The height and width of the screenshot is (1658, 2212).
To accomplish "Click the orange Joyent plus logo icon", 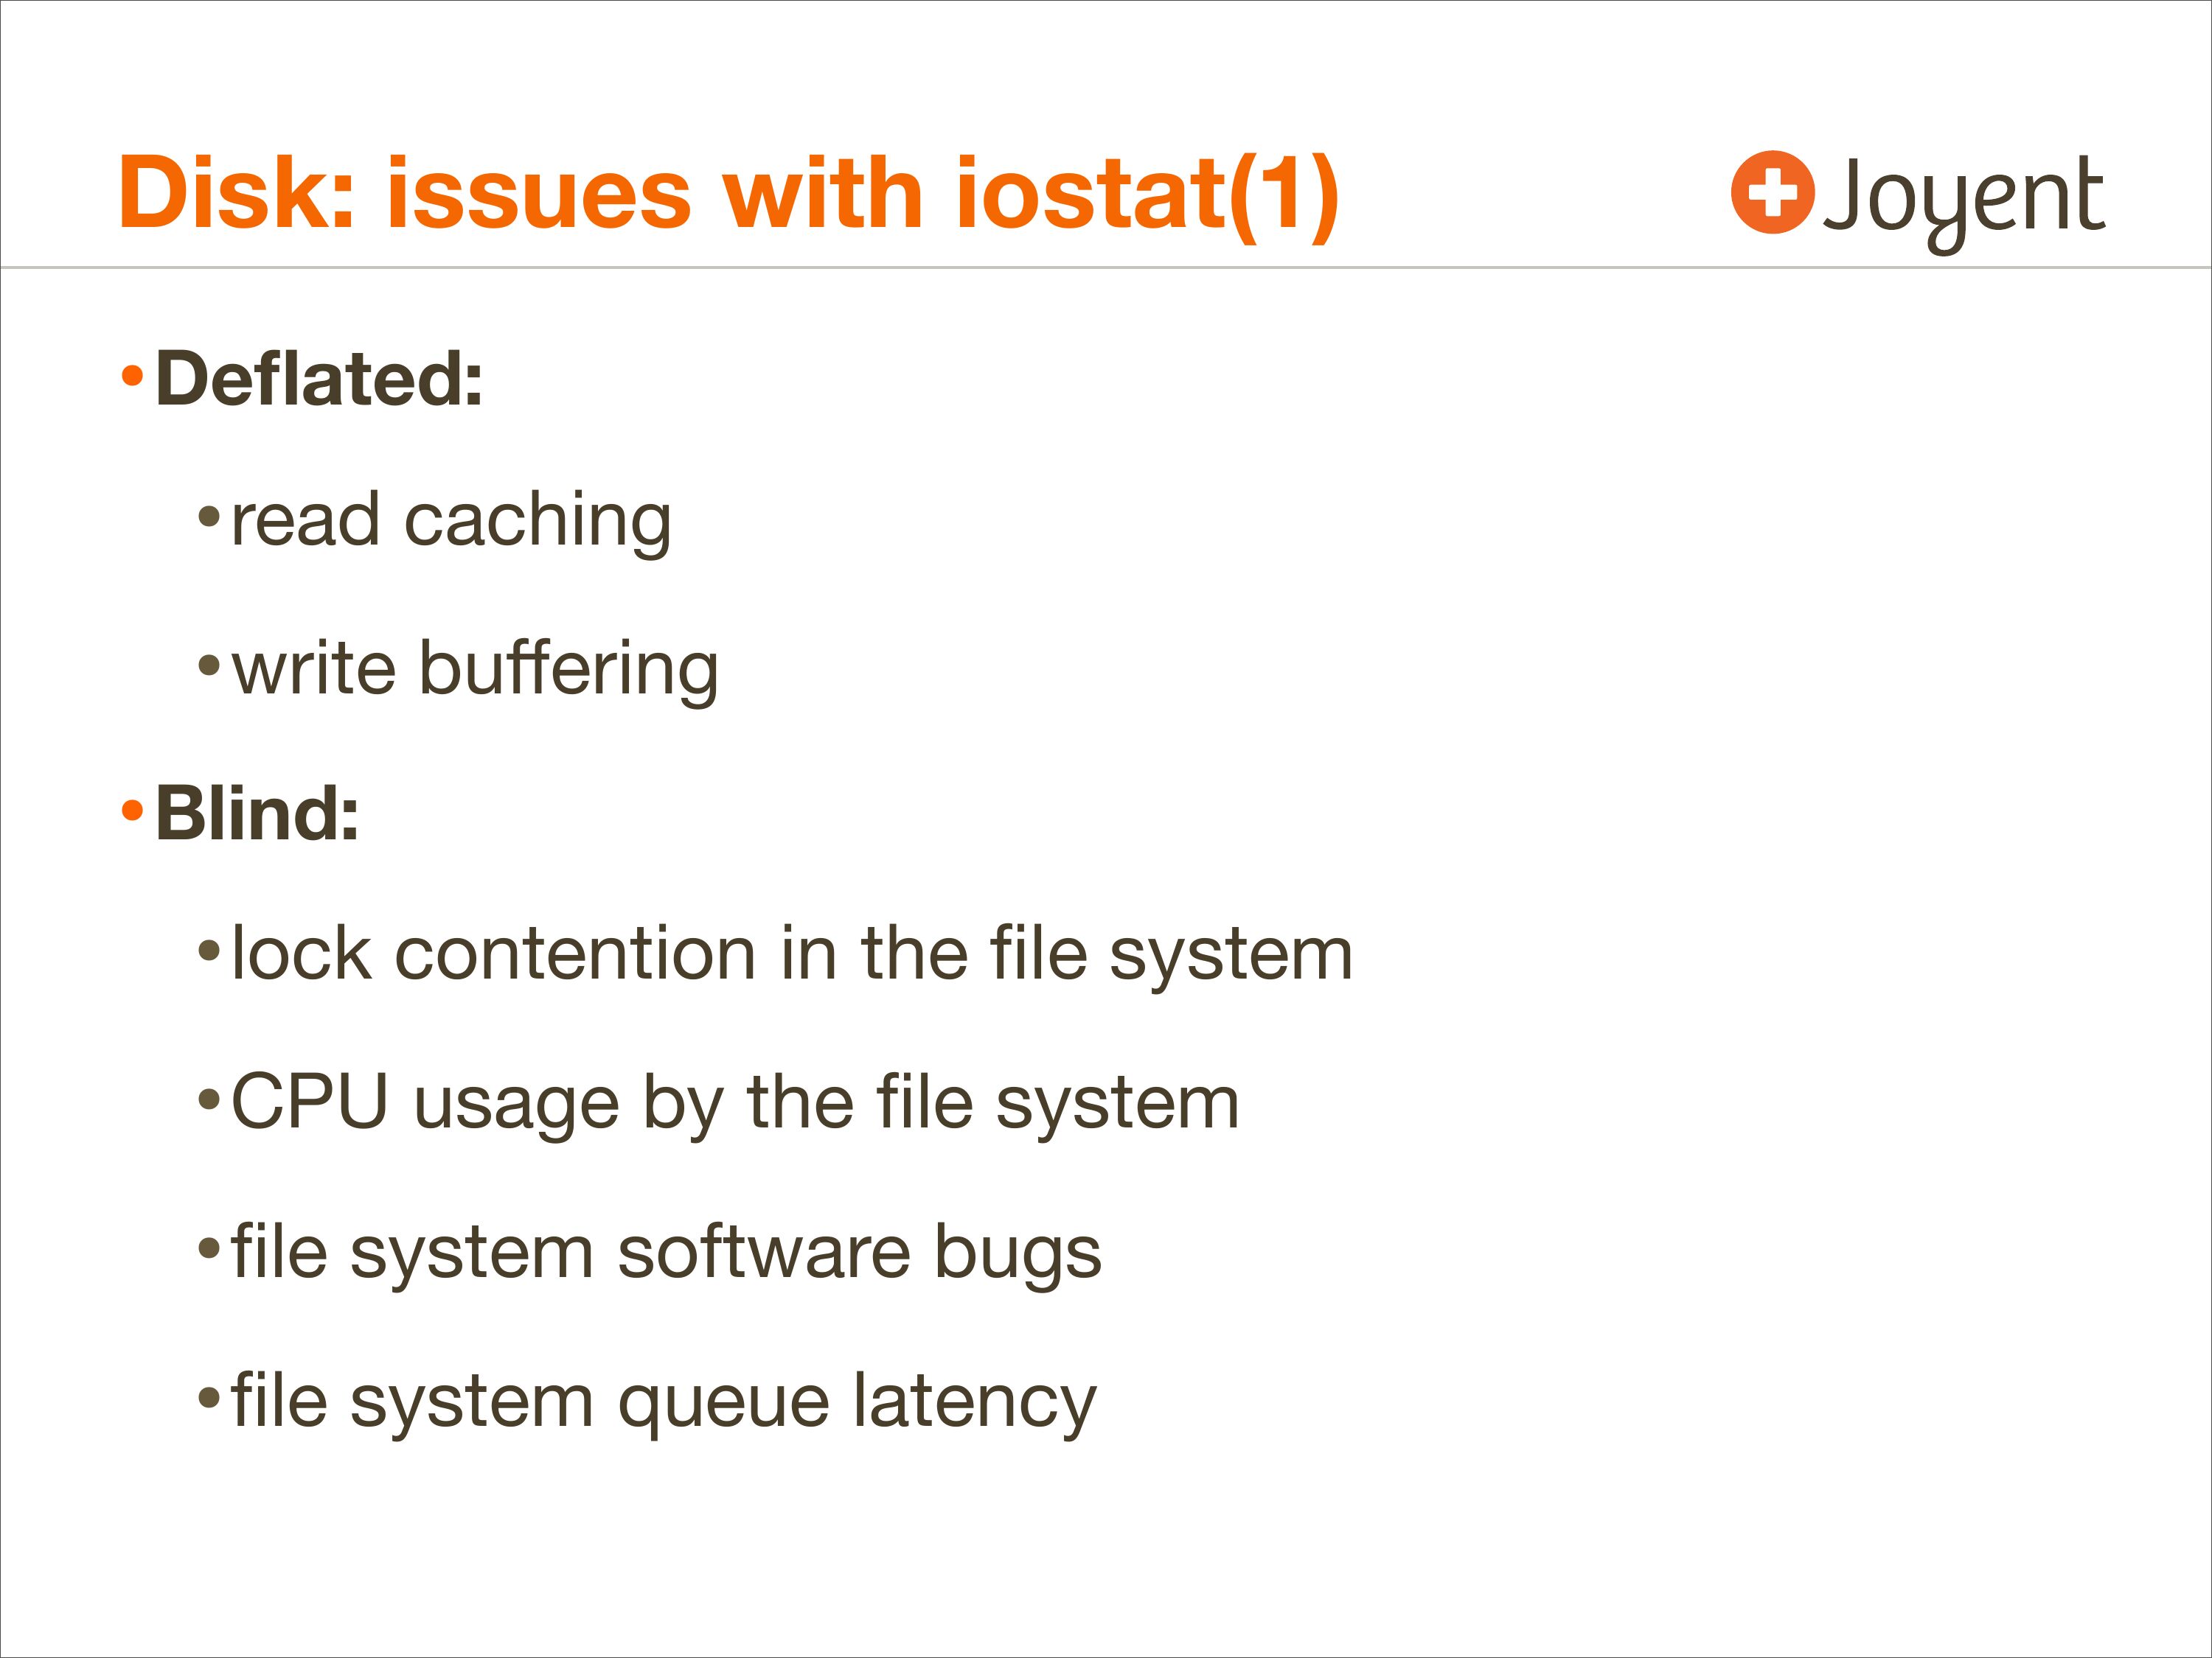I will [x=1772, y=192].
